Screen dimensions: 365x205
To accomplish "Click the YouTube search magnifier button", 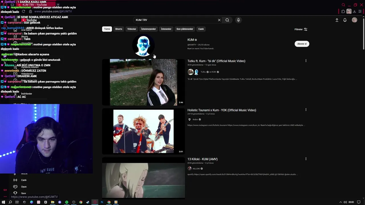I will 227,20.
